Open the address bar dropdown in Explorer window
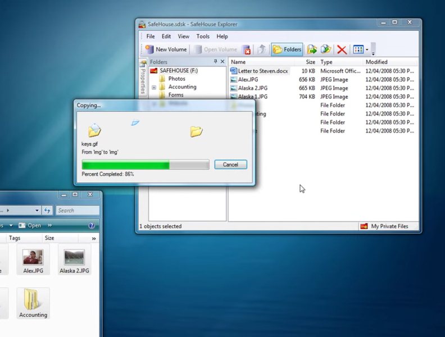This screenshot has width=445, height=337. pyautogui.click(x=37, y=210)
